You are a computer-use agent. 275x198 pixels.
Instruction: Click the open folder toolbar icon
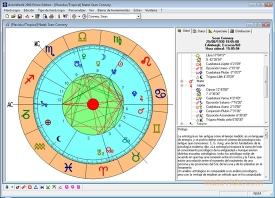click(13, 16)
